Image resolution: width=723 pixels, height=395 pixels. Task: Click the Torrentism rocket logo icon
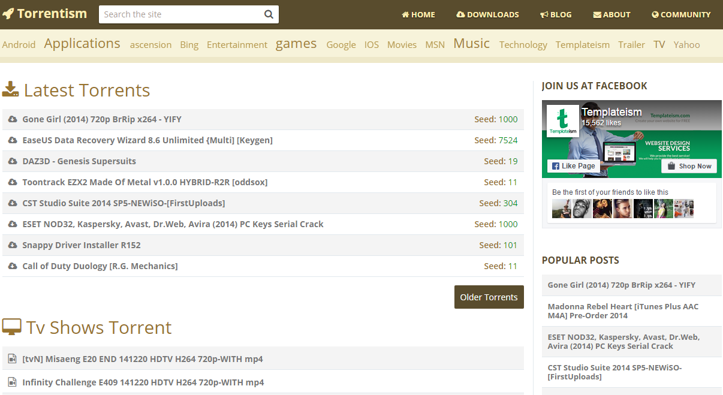tap(8, 14)
